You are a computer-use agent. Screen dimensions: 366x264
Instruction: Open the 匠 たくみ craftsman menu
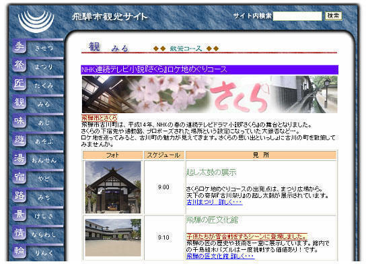38,85
